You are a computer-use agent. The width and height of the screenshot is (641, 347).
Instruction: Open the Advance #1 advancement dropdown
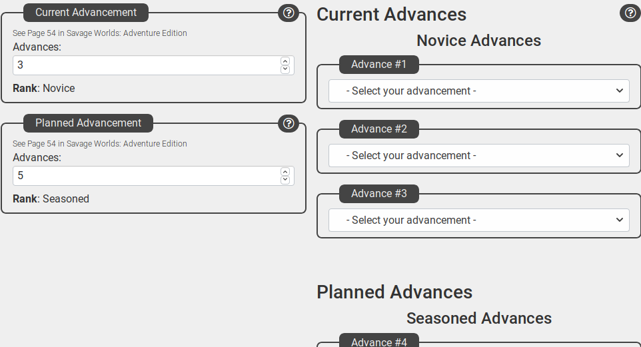[x=478, y=91]
